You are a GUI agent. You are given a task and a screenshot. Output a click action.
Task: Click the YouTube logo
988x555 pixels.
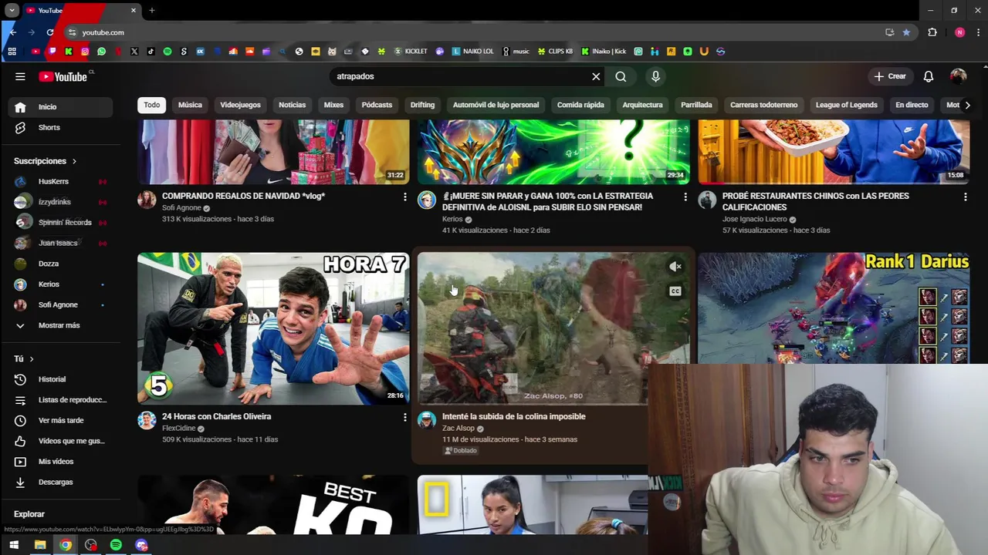(x=63, y=76)
